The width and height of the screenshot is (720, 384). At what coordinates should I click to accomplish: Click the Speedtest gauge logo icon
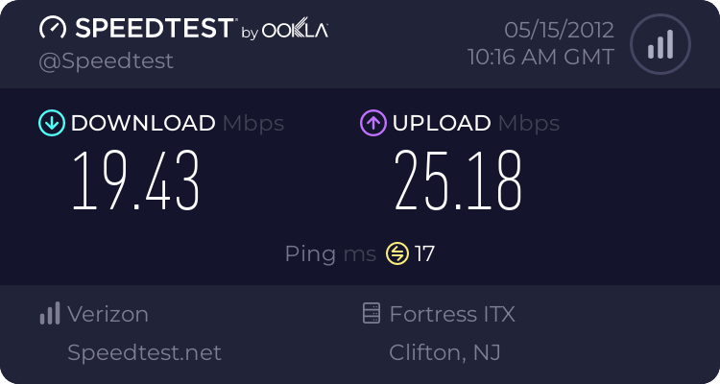click(x=54, y=28)
